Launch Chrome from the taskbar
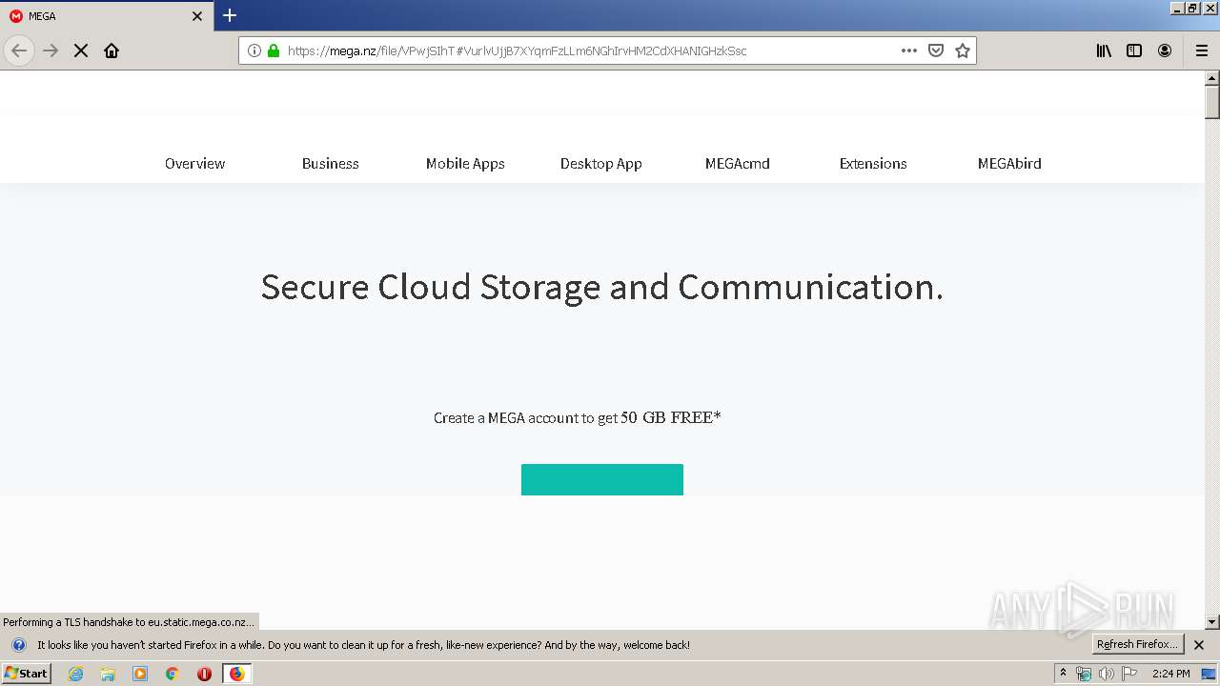The height and width of the screenshot is (686, 1220). coord(173,674)
